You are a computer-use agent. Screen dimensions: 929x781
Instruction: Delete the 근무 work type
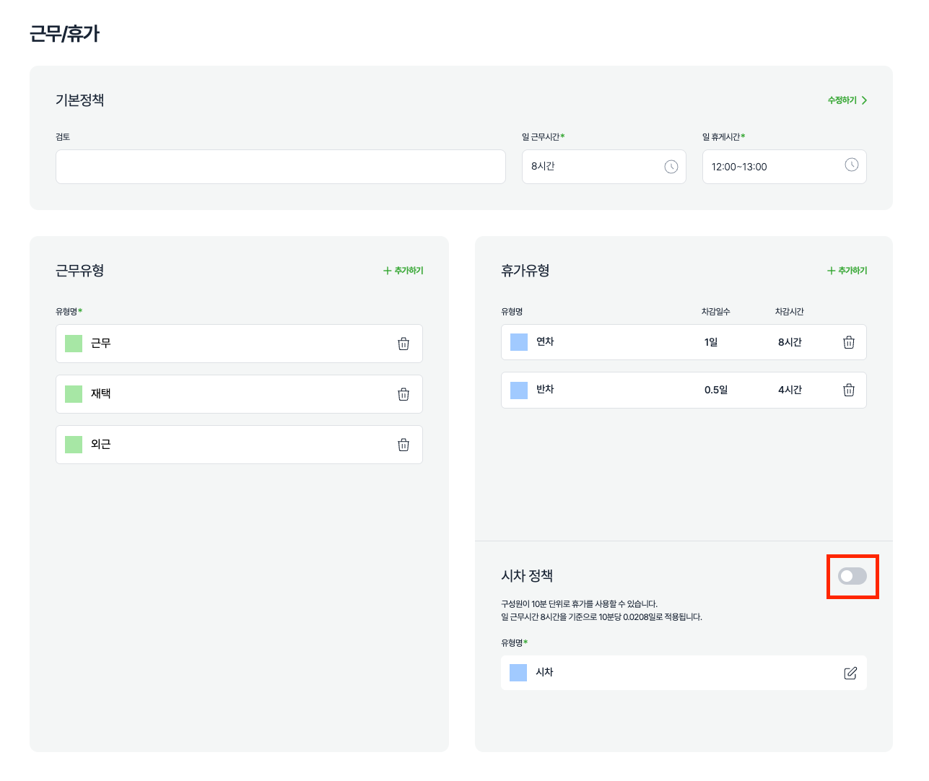[404, 344]
